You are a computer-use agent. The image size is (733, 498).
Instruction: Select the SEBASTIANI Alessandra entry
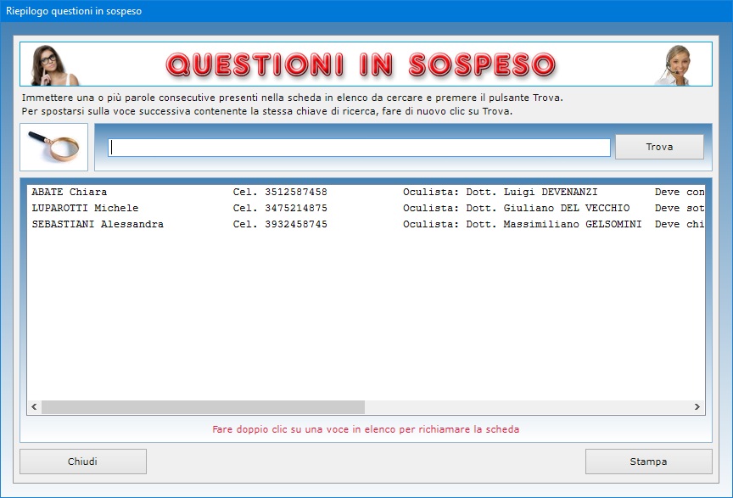tap(366, 225)
